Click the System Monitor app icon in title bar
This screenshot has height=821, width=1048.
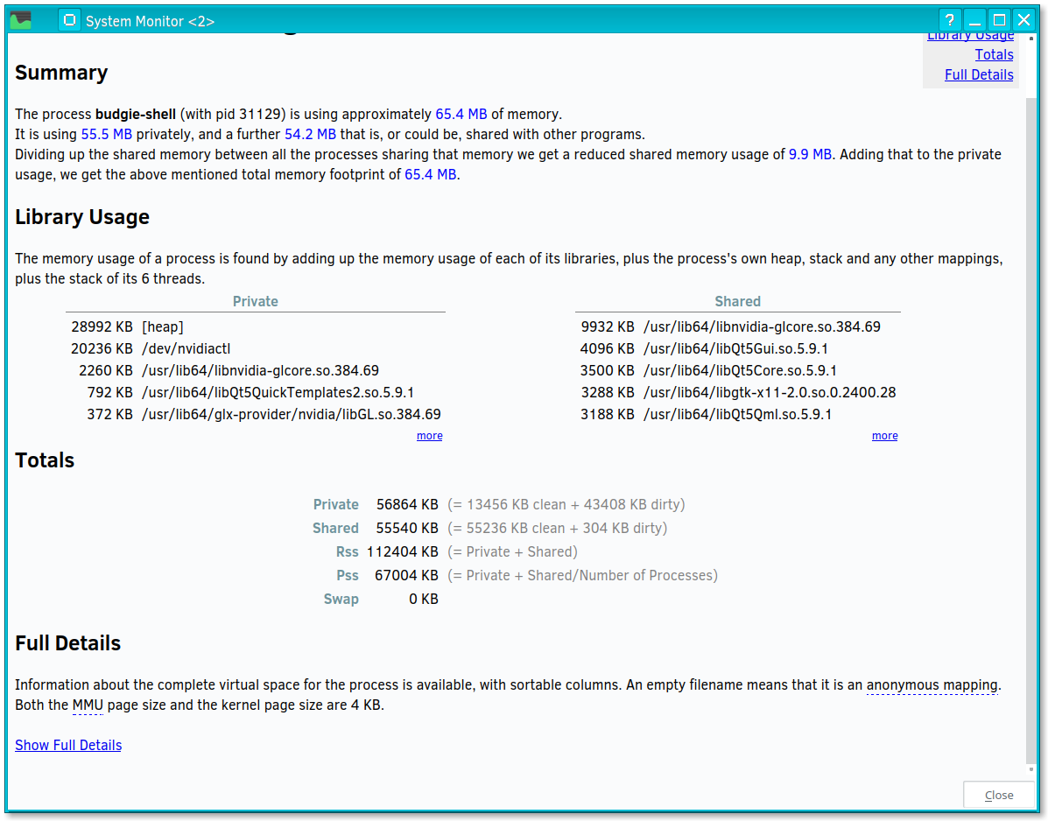[x=69, y=21]
